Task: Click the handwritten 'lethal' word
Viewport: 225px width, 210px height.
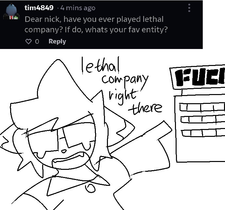Action: point(100,65)
